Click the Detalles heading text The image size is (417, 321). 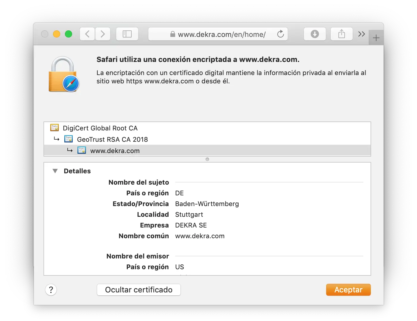click(77, 171)
